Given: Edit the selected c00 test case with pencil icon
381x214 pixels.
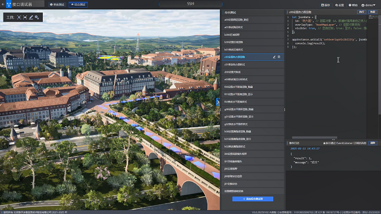Looking at the screenshot, I should [x=274, y=57].
